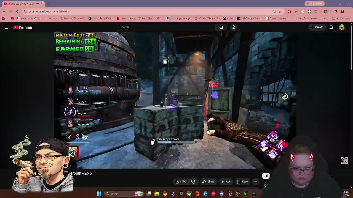
Task: Click the video player to pause playback
Action: coord(175,100)
